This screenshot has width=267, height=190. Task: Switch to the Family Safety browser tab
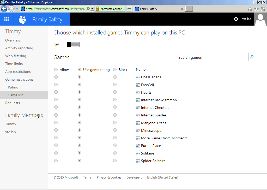pyautogui.click(x=156, y=9)
